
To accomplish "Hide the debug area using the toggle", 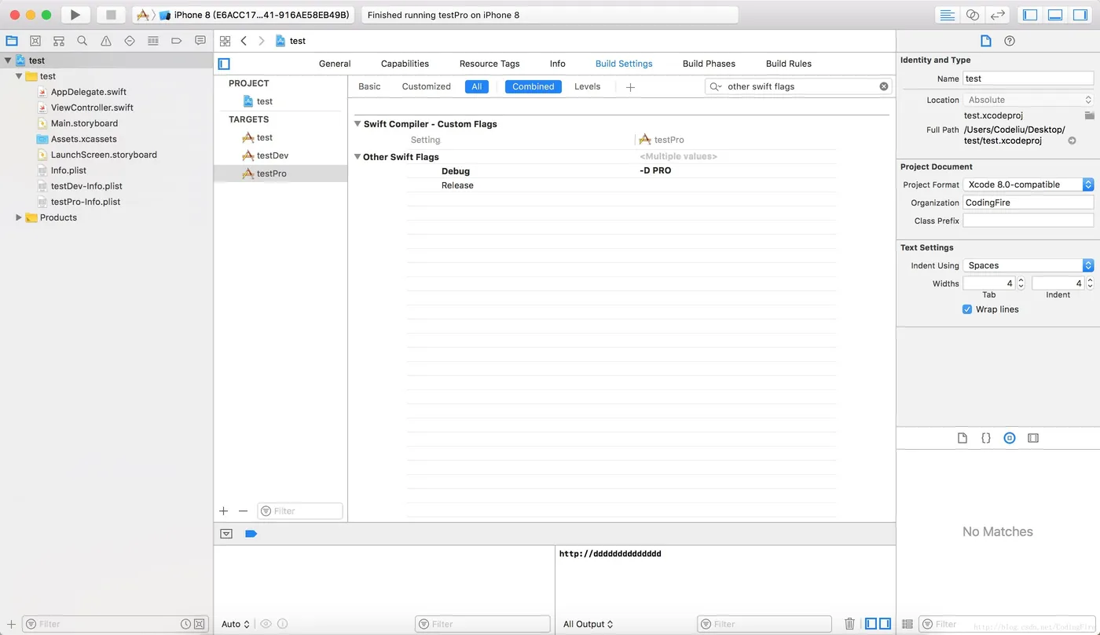I will (226, 534).
